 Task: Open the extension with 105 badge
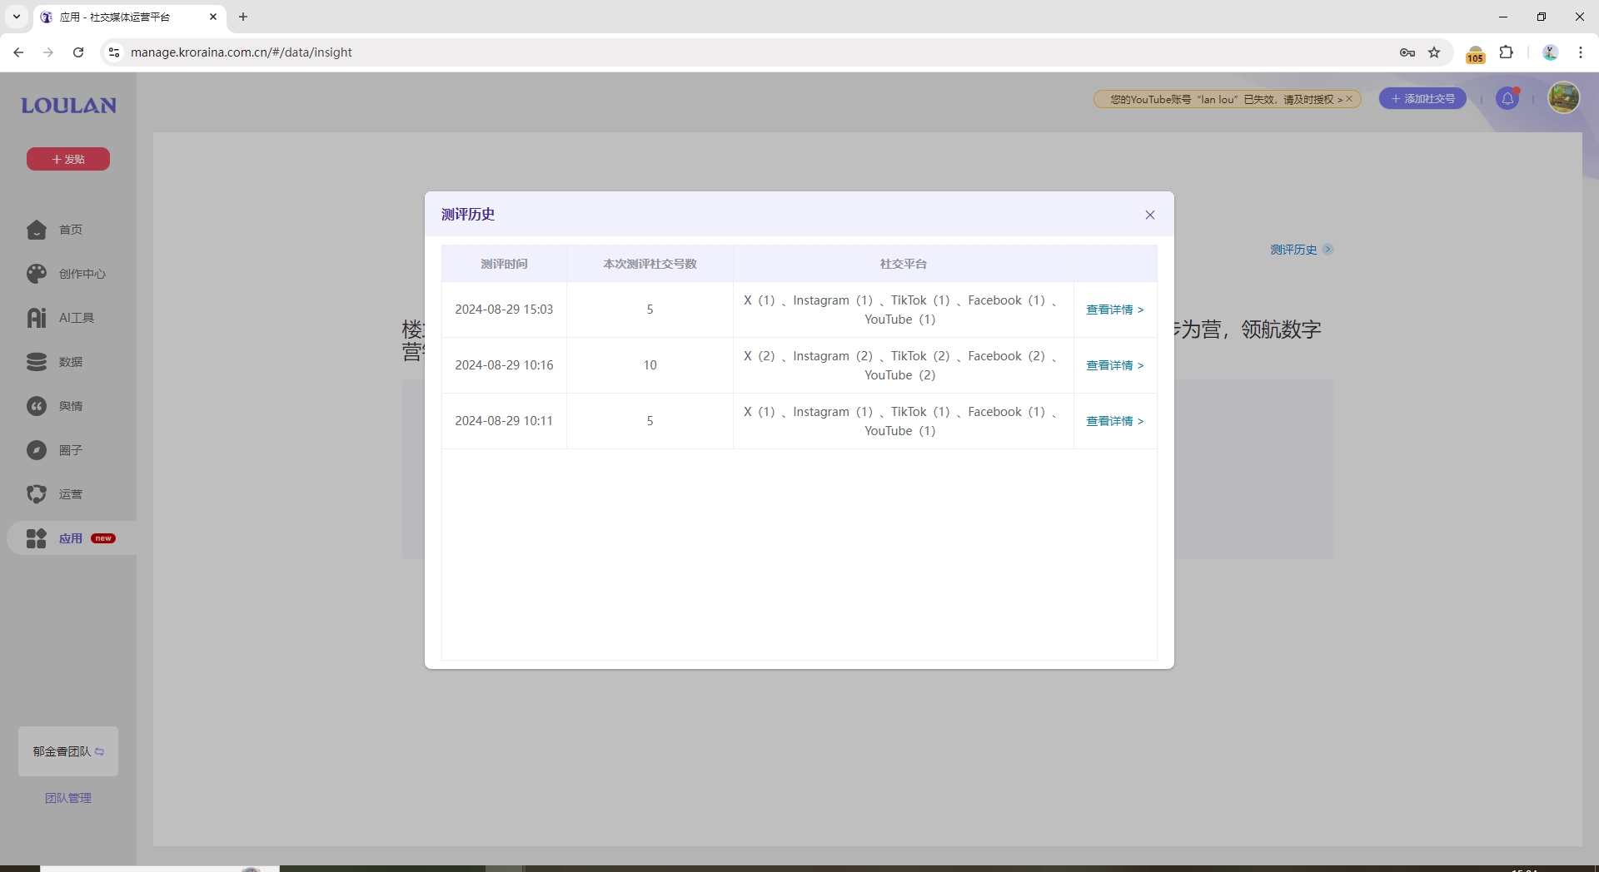click(1475, 54)
